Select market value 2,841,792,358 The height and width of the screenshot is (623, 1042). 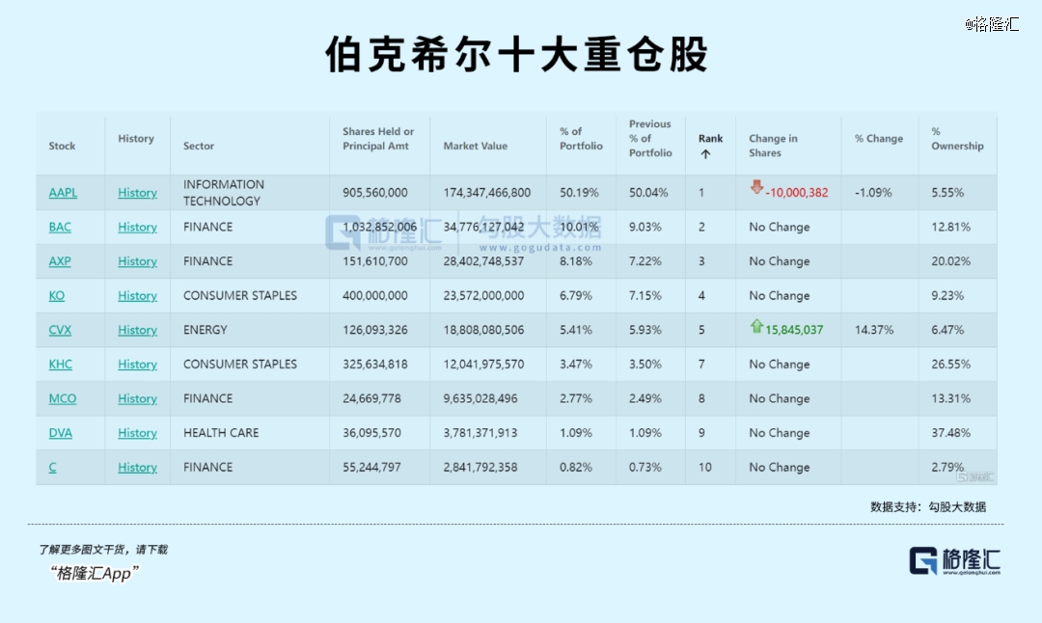480,468
